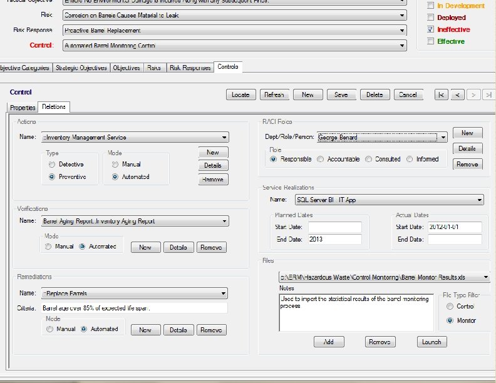Viewport: 496px width, 383px height.
Task: Click New in Remediations section
Action: pyautogui.click(x=145, y=330)
